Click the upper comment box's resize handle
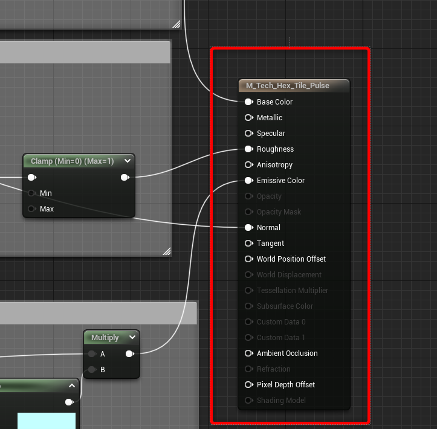 176,24
